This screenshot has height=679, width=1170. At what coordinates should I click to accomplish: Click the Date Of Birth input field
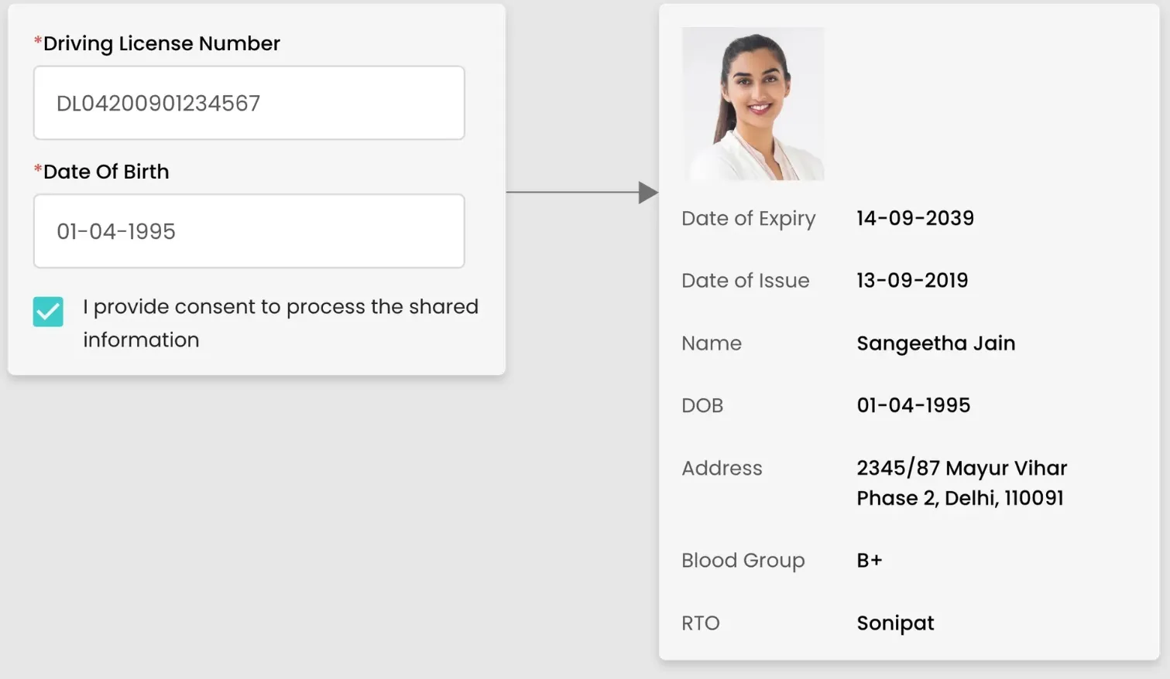pos(249,231)
